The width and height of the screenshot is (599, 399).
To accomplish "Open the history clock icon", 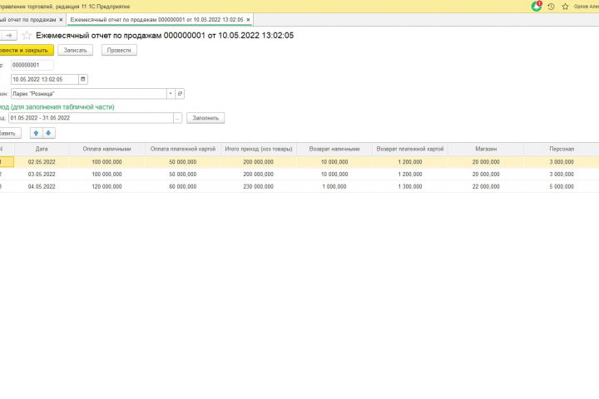I will [551, 7].
